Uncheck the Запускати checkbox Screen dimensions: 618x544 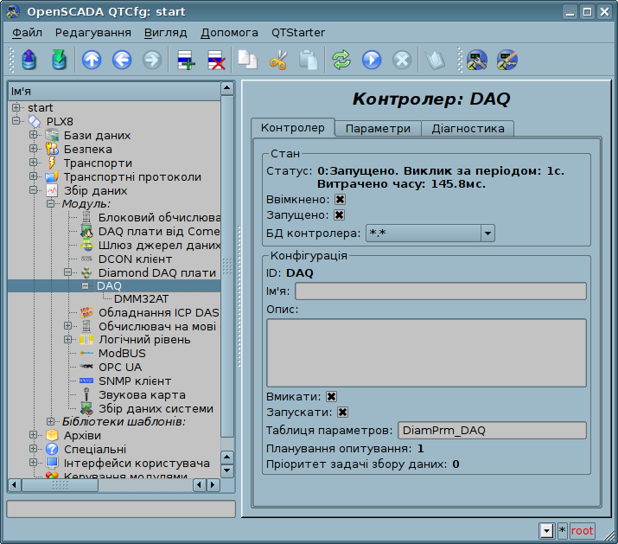[x=342, y=413]
